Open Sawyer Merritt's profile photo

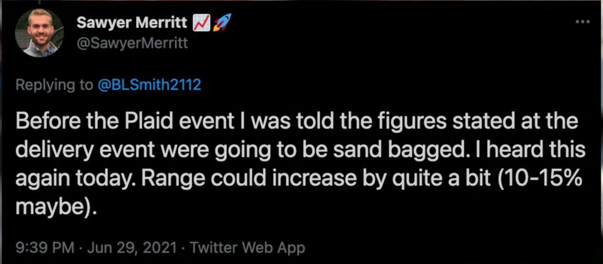coord(39,32)
